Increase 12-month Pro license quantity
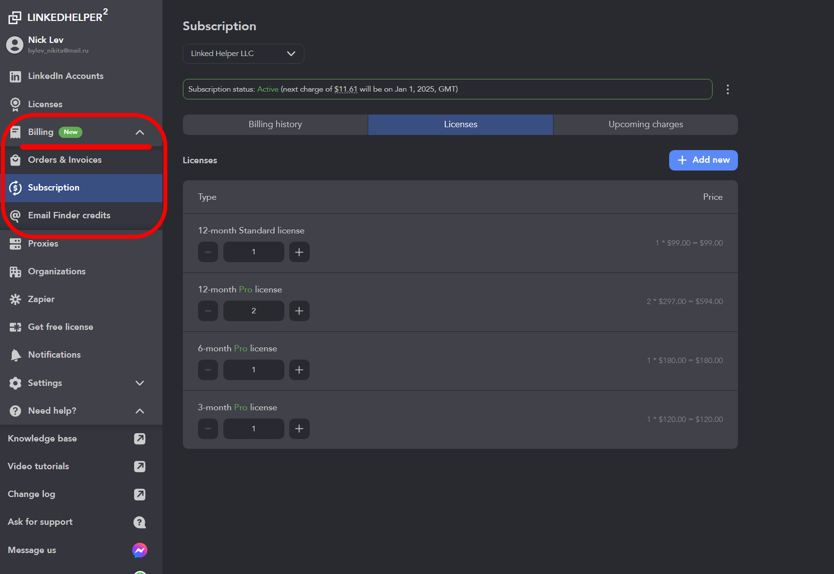The image size is (834, 574). coord(299,311)
